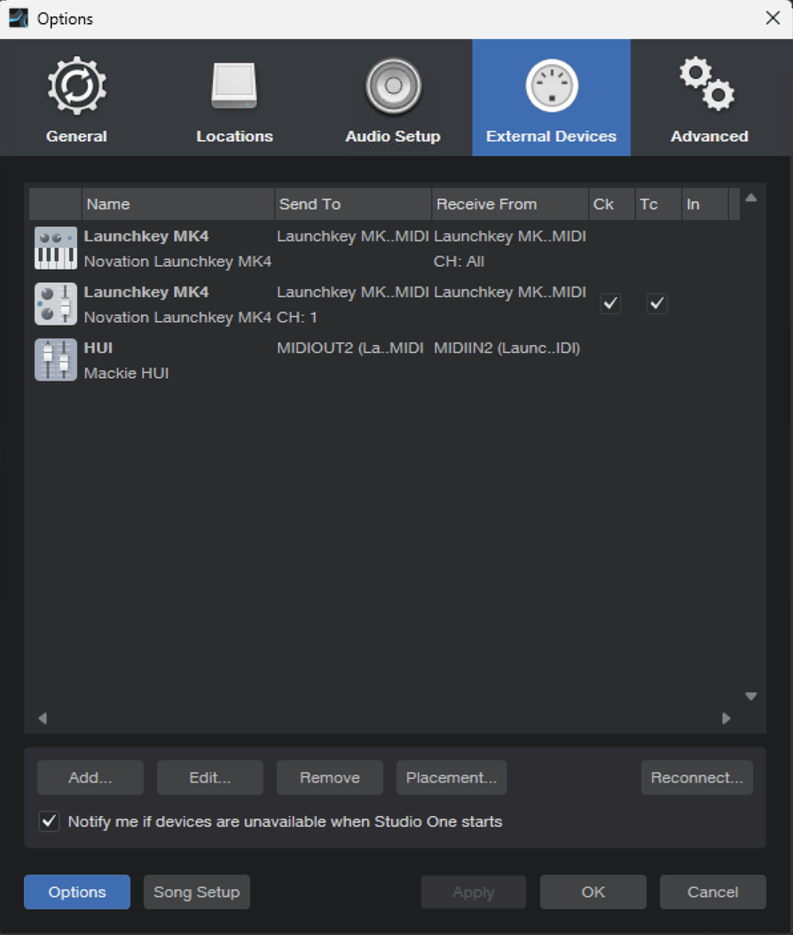793x935 pixels.
Task: Toggle notify when devices are unavailable checkbox
Action: point(49,821)
